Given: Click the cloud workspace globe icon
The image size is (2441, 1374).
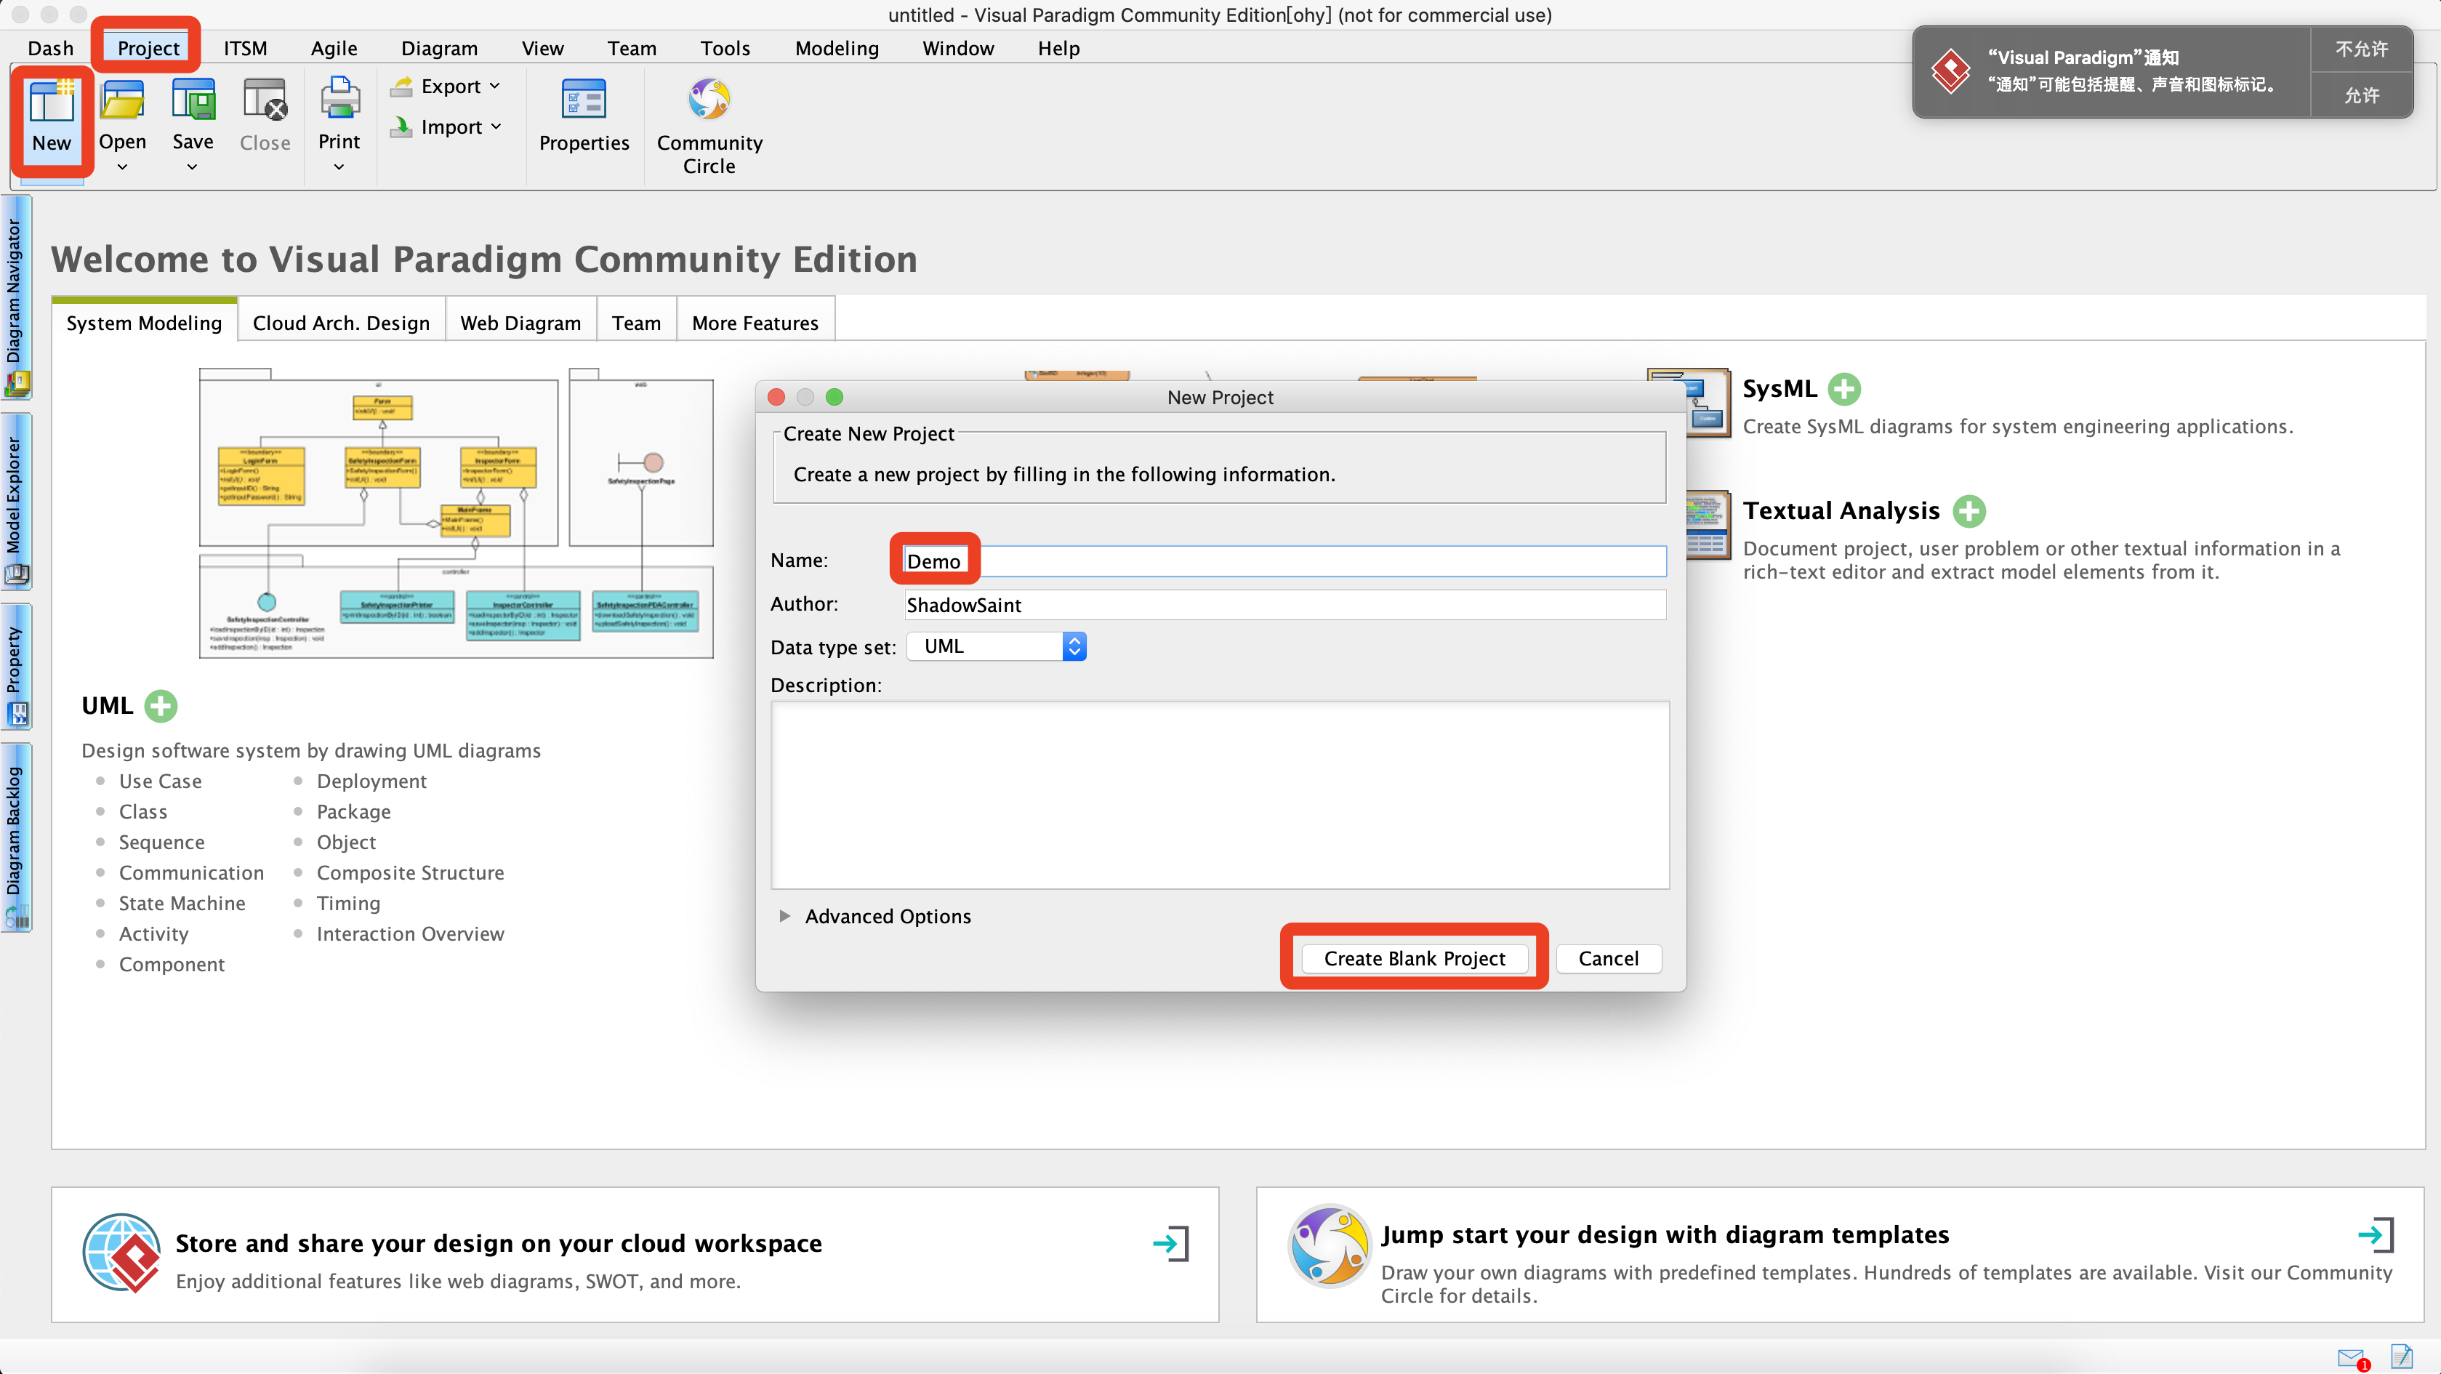Looking at the screenshot, I should click(x=122, y=1253).
